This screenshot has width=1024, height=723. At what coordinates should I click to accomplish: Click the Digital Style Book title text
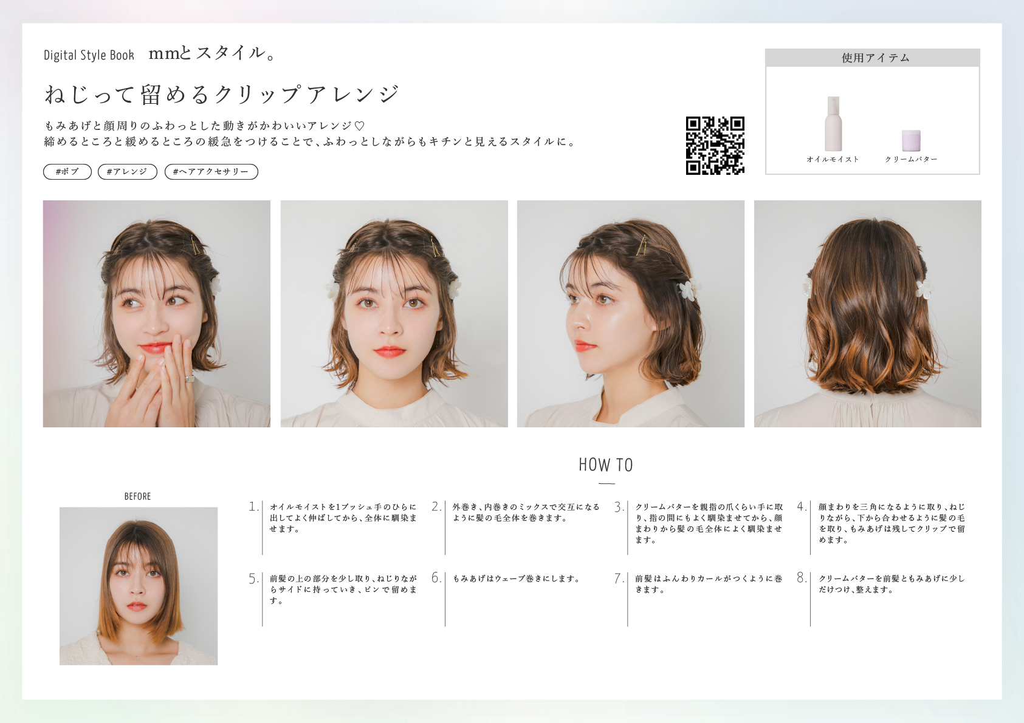89,55
